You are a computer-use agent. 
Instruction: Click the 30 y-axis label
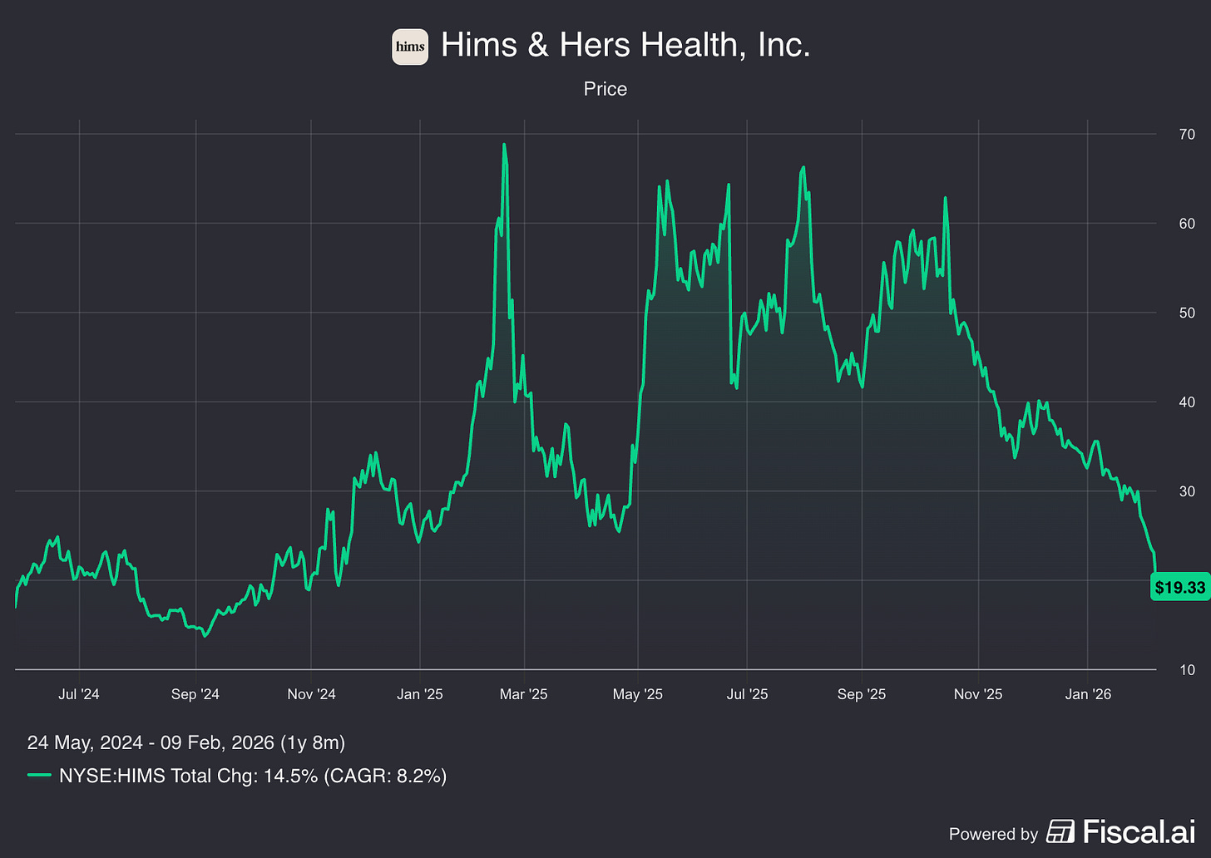click(1187, 491)
